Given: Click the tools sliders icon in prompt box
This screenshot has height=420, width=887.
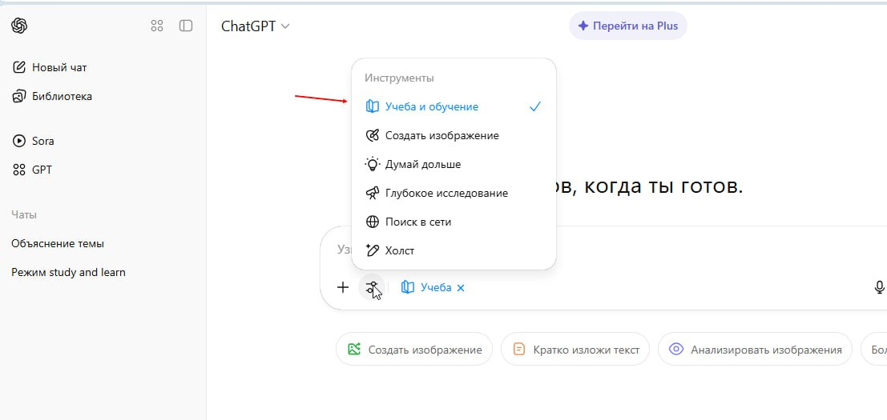Looking at the screenshot, I should [x=372, y=287].
